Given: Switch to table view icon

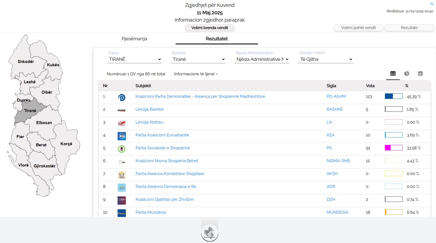Looking at the screenshot, I should pyautogui.click(x=393, y=73).
